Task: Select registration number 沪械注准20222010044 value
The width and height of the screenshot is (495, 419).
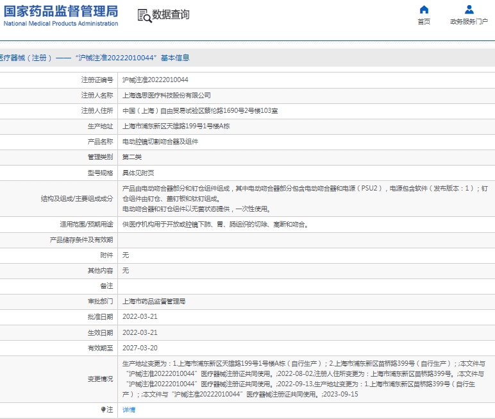Action: 155,80
